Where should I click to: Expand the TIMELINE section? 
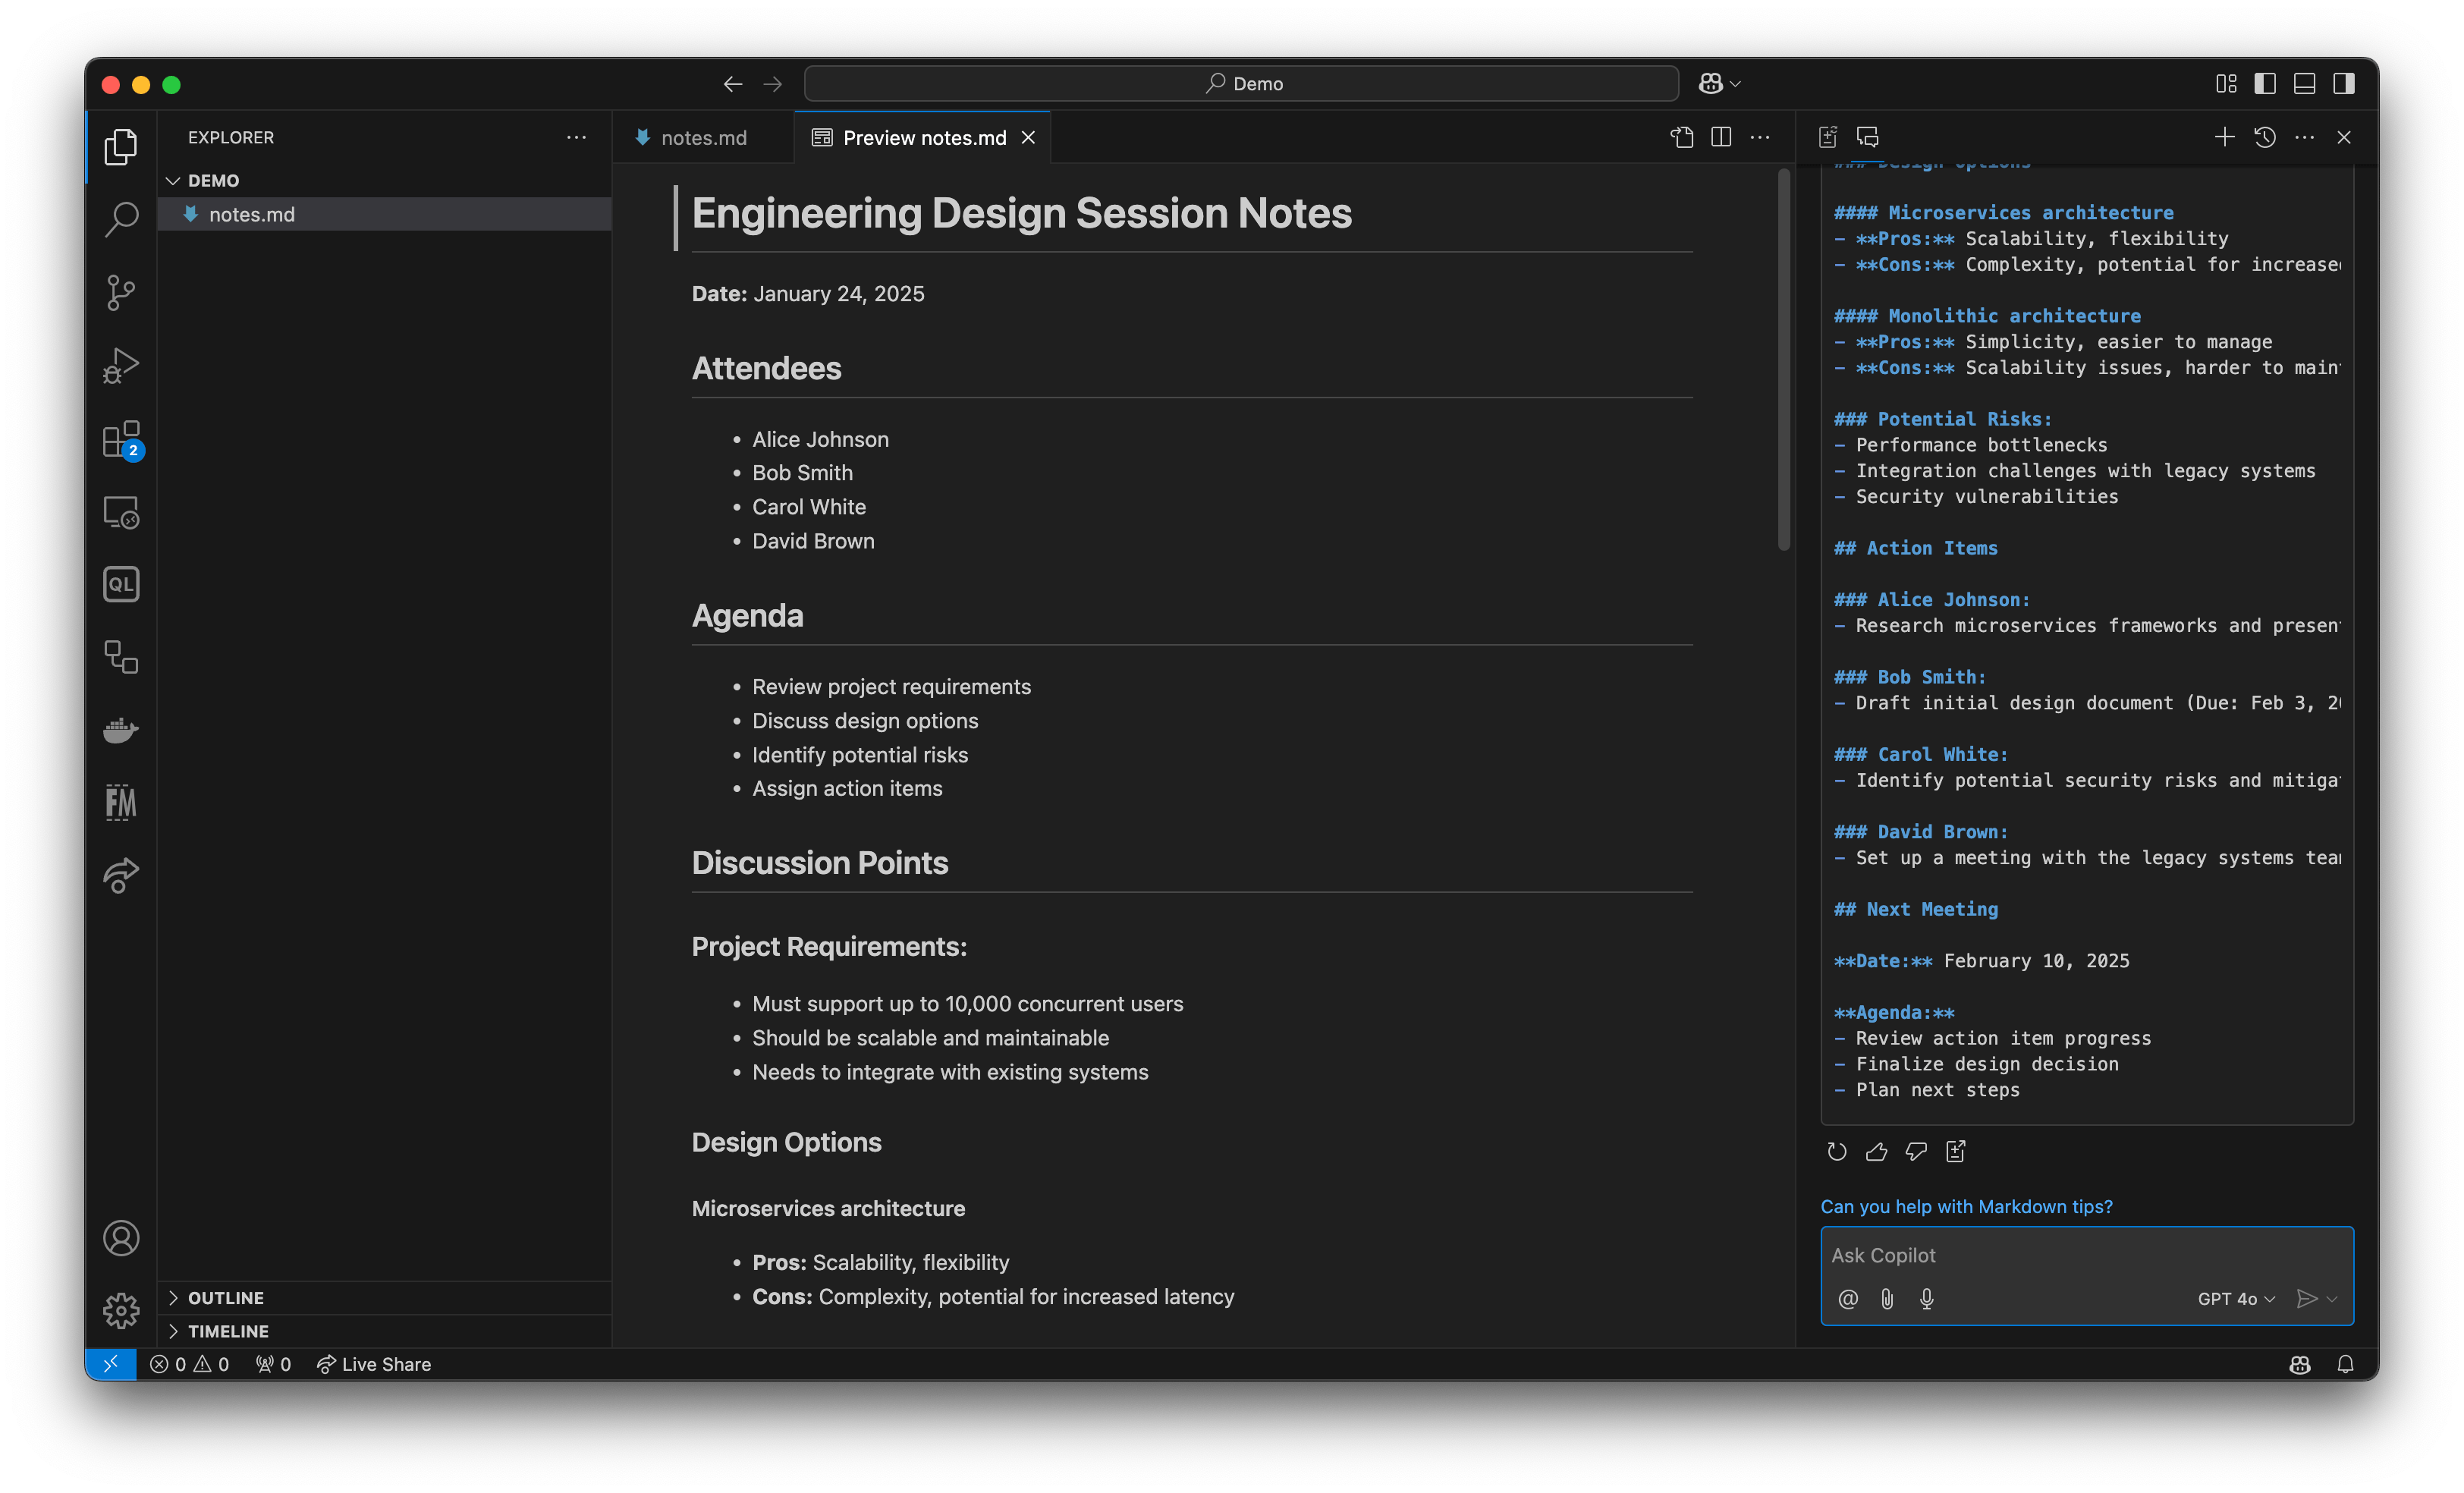click(230, 1331)
